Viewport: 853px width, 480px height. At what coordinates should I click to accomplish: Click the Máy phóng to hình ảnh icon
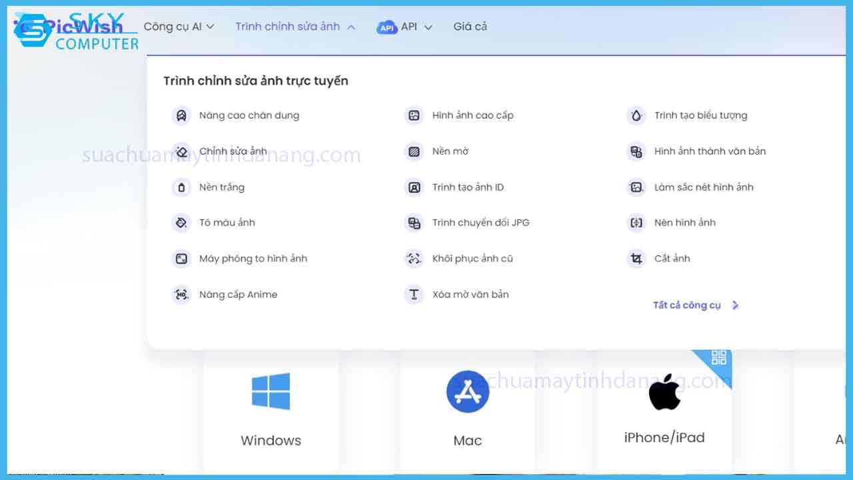click(x=181, y=259)
